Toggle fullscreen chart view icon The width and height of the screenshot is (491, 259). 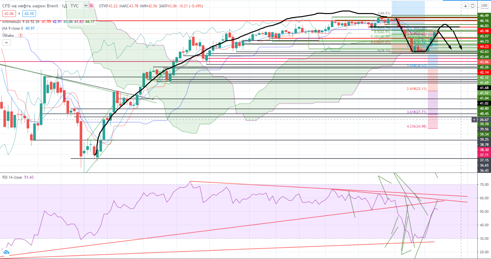(x=473, y=6)
